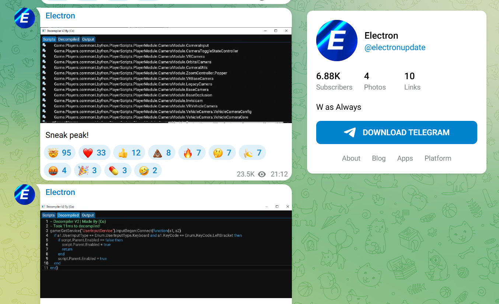Click the large Electron channel avatar in sidebar
Viewport: 499px width, 304px height.
point(336,41)
